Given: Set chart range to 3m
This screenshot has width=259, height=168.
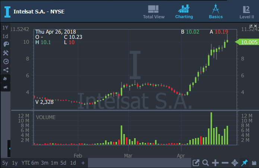Looking at the screenshot, I should pos(45,163).
